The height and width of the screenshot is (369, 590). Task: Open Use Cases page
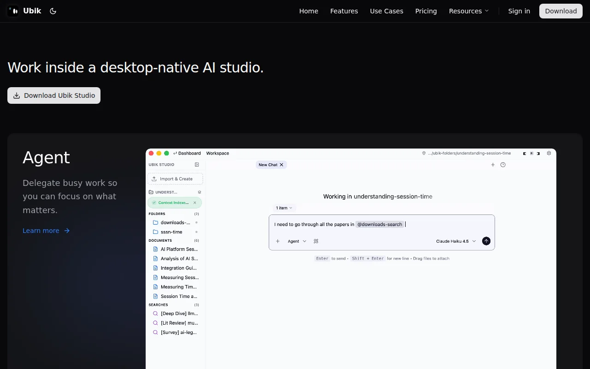coord(387,11)
